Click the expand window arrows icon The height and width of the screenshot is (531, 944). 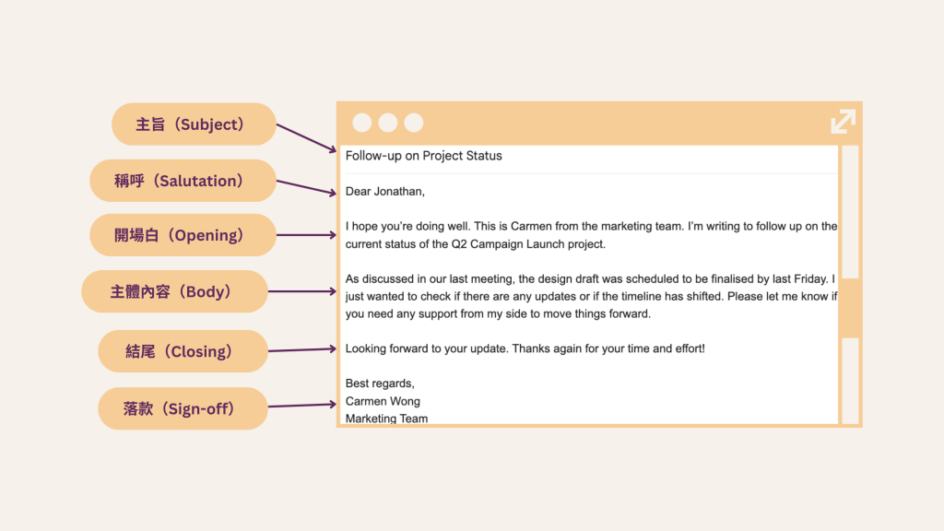[843, 122]
